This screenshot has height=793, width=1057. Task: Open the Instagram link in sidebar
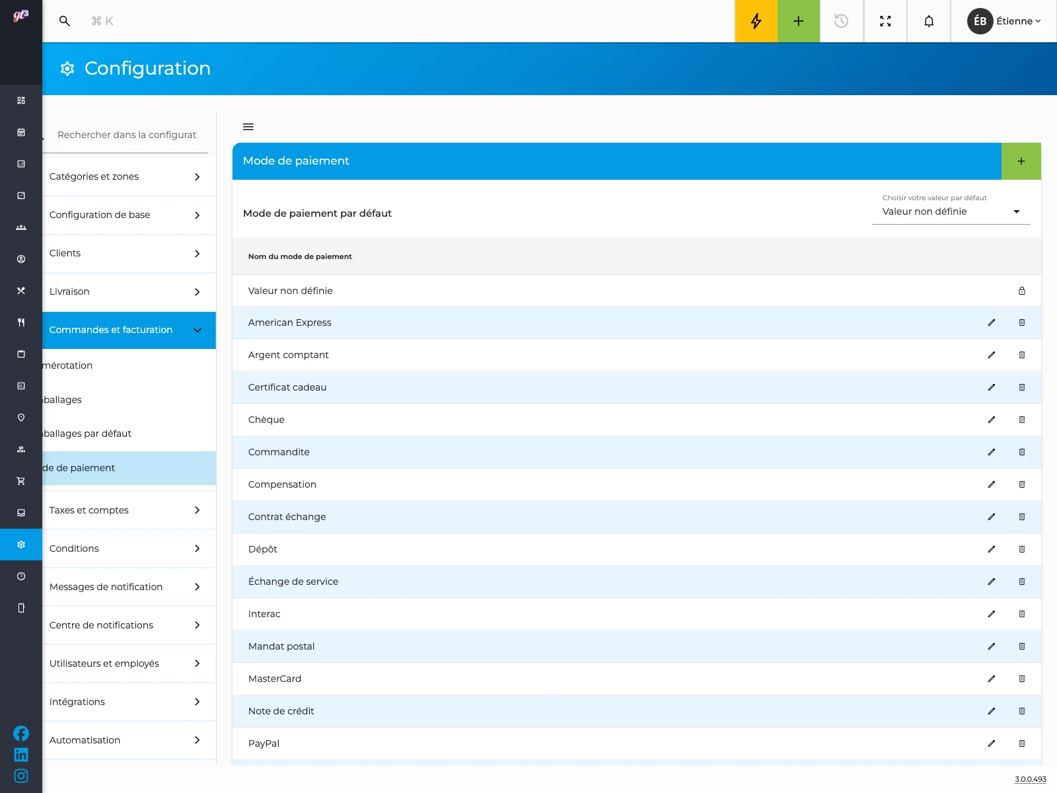point(21,776)
